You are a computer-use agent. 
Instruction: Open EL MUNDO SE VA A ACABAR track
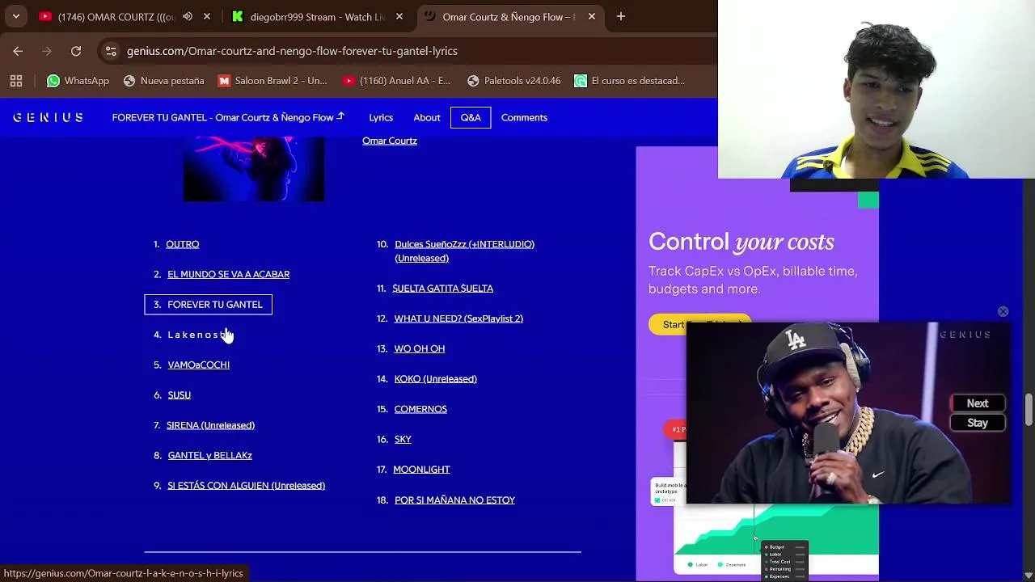[228, 274]
